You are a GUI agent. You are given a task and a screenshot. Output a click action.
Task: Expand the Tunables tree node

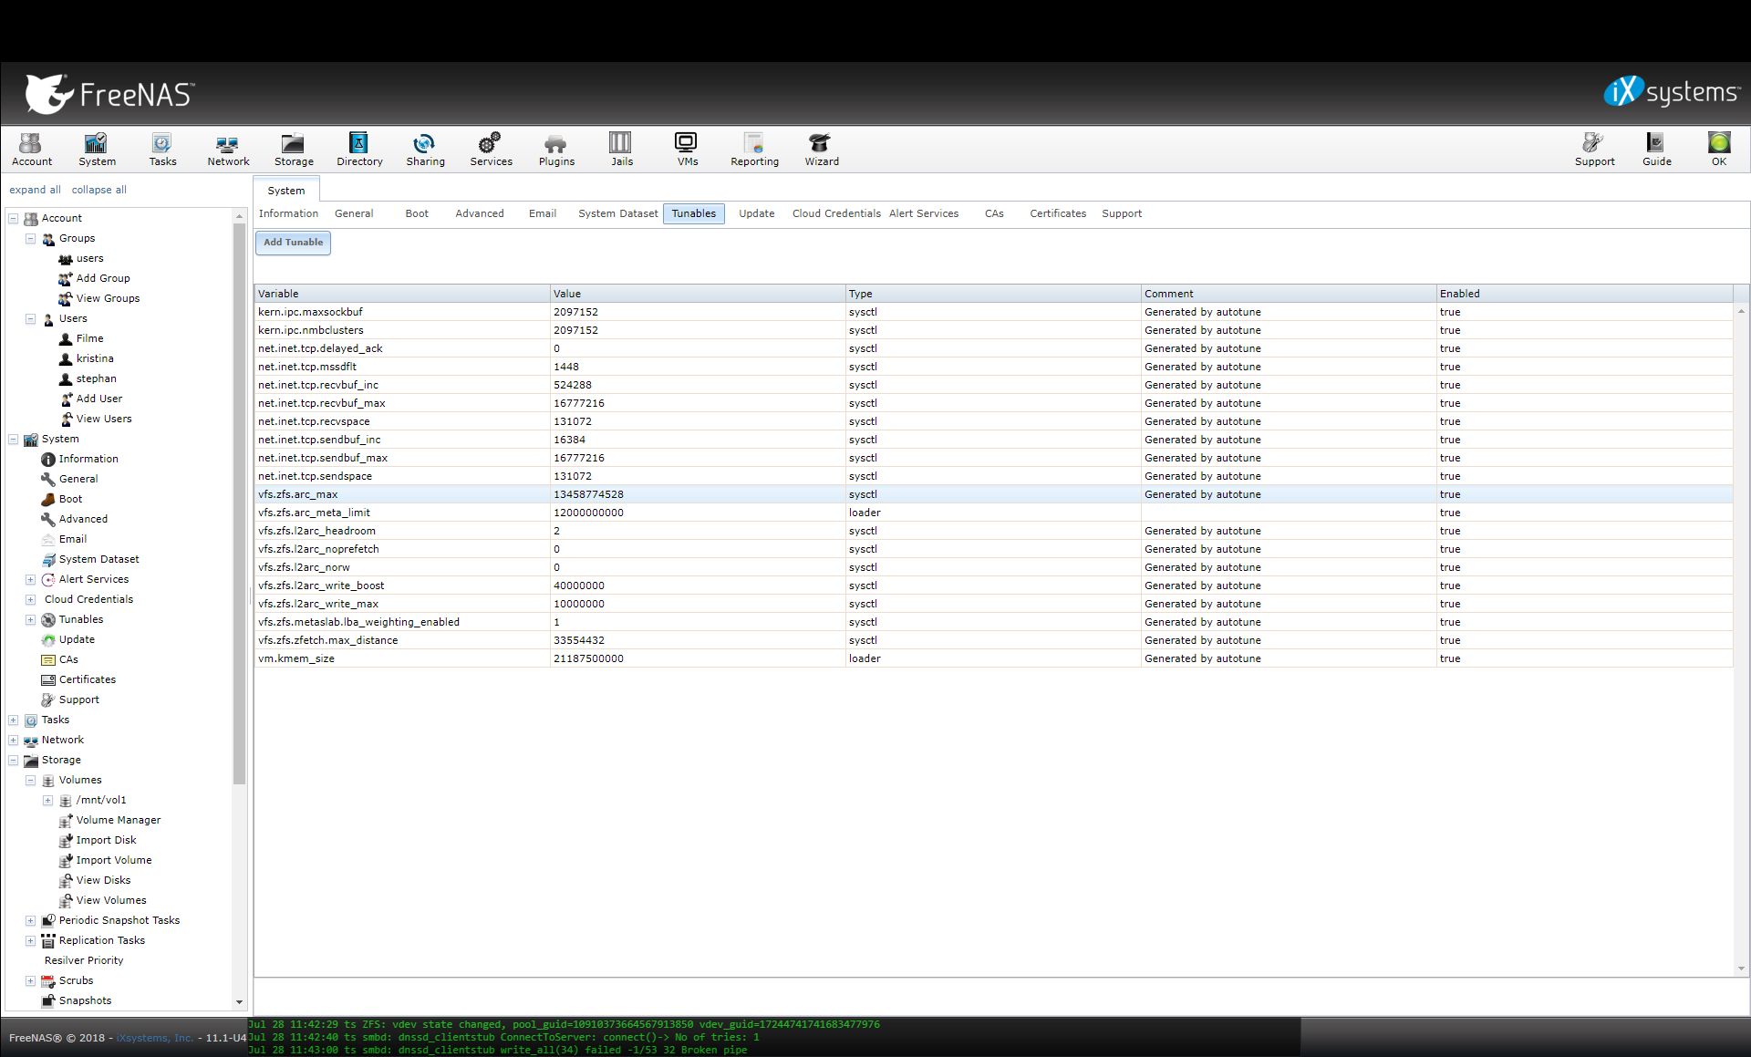click(x=30, y=619)
